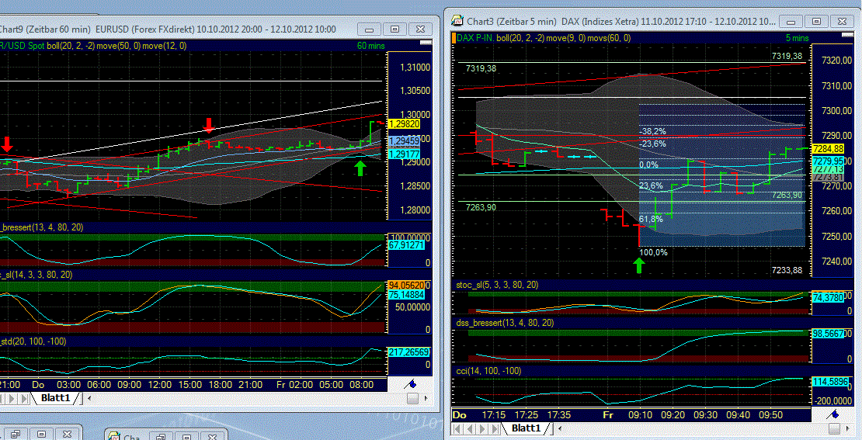
Task: Close the Chart3 DAX window
Action: coord(841,22)
